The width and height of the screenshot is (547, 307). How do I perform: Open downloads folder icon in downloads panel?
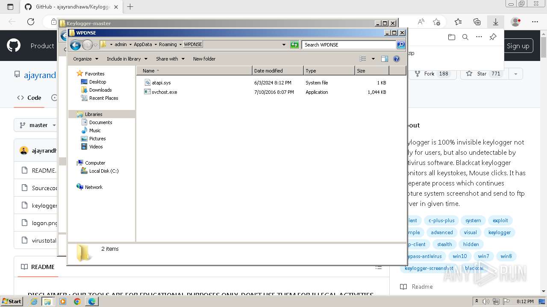coord(452,37)
